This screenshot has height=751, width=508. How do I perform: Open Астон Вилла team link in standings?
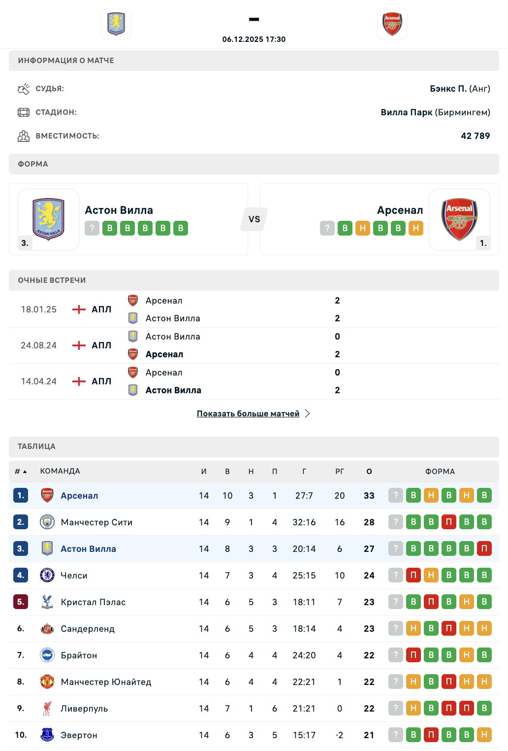88,549
